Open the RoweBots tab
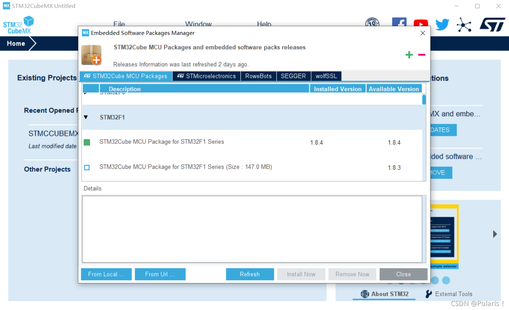Screen dimensions: 509x310 [x=258, y=76]
